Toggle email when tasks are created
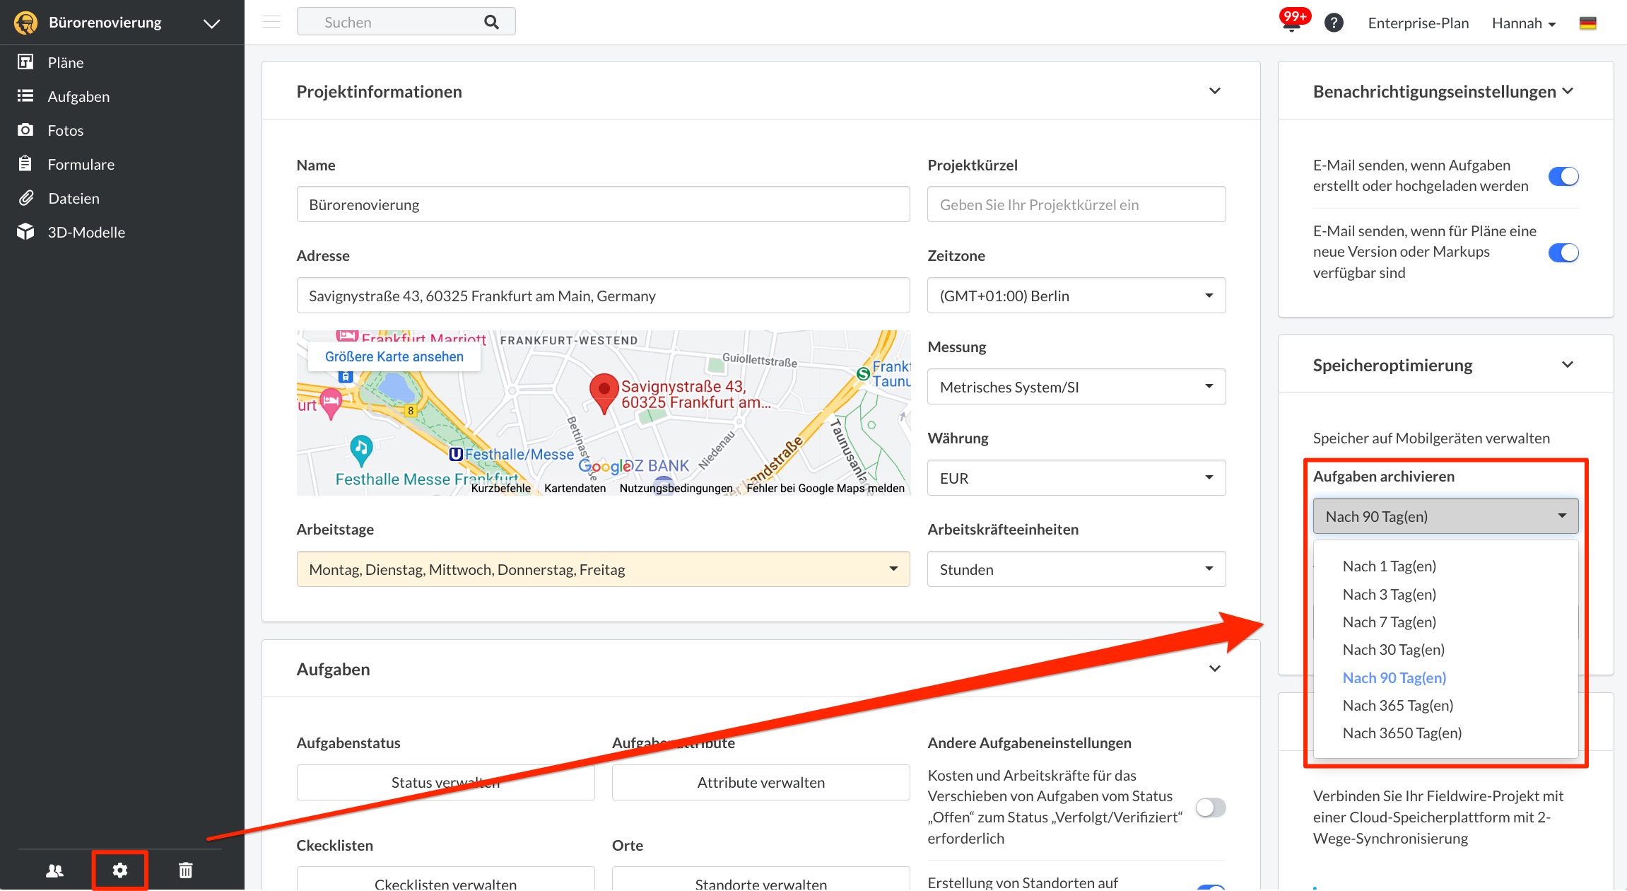Image resolution: width=1627 pixels, height=891 pixels. [x=1563, y=176]
